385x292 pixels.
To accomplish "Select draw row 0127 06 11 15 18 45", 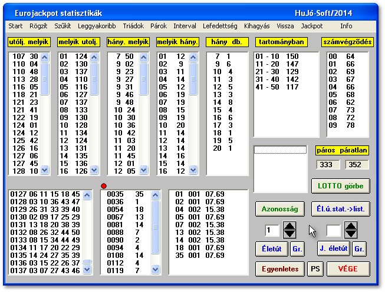I will pyautogui.click(x=45, y=194).
